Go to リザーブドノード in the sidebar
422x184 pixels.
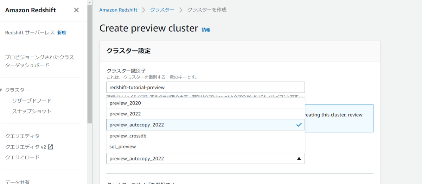coord(32,101)
